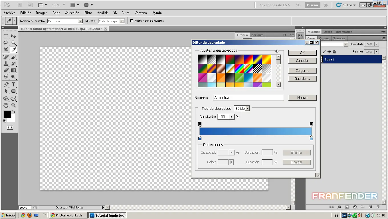
Task: Select the Pen tool
Action: coord(6,84)
